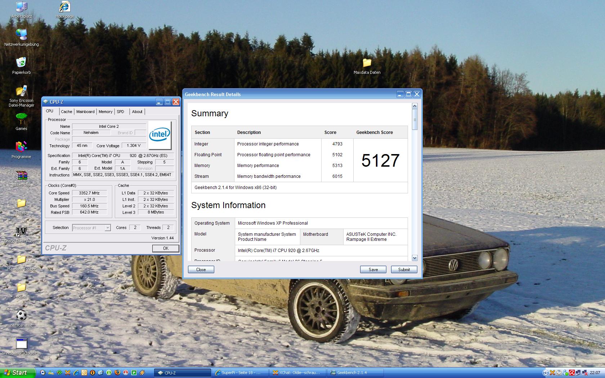This screenshot has height=378, width=605.
Task: Click scrollbar down arrow in Geekbench results
Action: [x=414, y=258]
